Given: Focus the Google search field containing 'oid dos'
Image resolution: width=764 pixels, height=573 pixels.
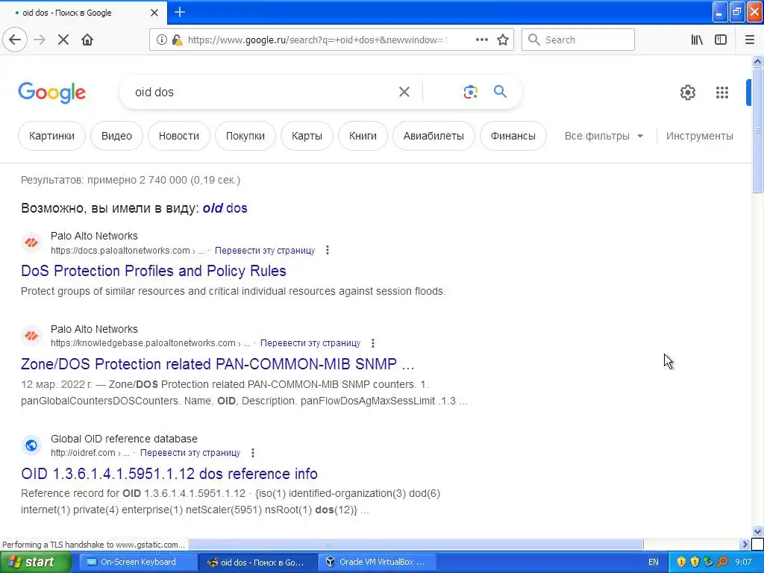Looking at the screenshot, I should pos(263,92).
